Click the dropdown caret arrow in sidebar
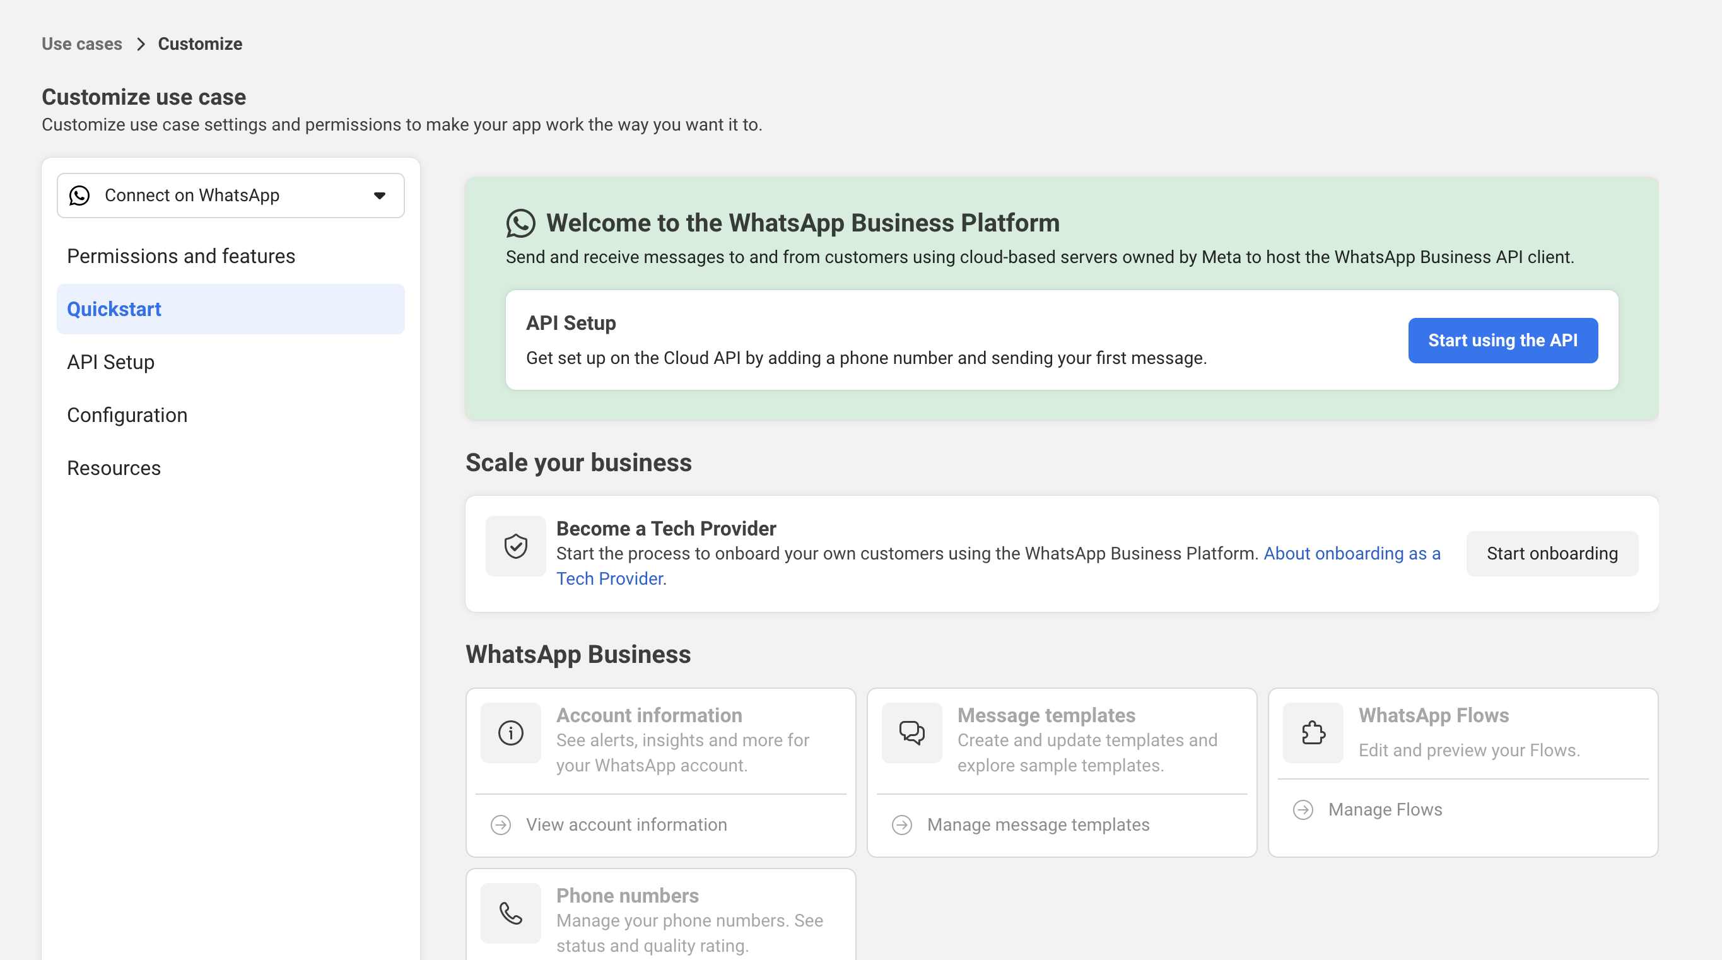 [x=379, y=196]
